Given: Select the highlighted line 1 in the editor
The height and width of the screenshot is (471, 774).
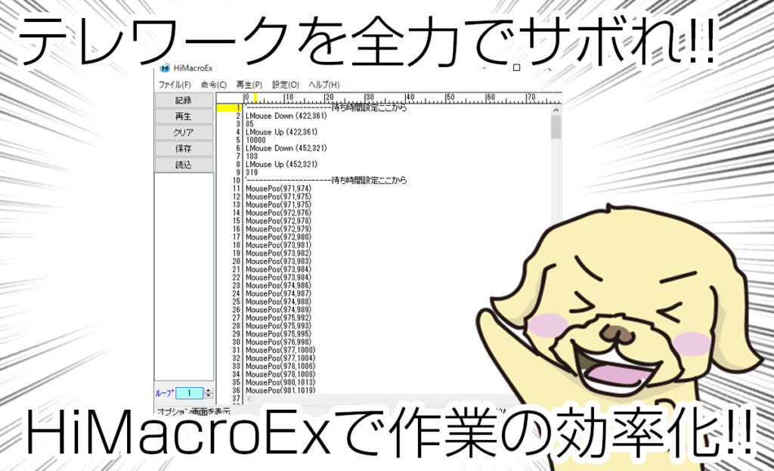Looking at the screenshot, I should 325,107.
